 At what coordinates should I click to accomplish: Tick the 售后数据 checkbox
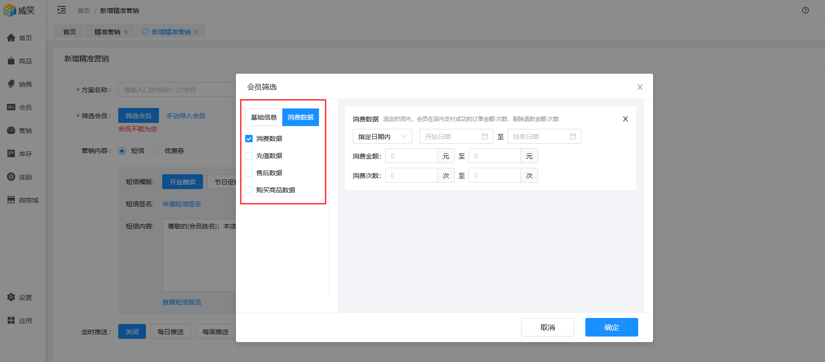(249, 173)
